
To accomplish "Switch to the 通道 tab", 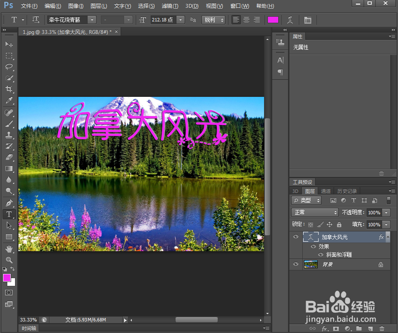I will click(326, 191).
